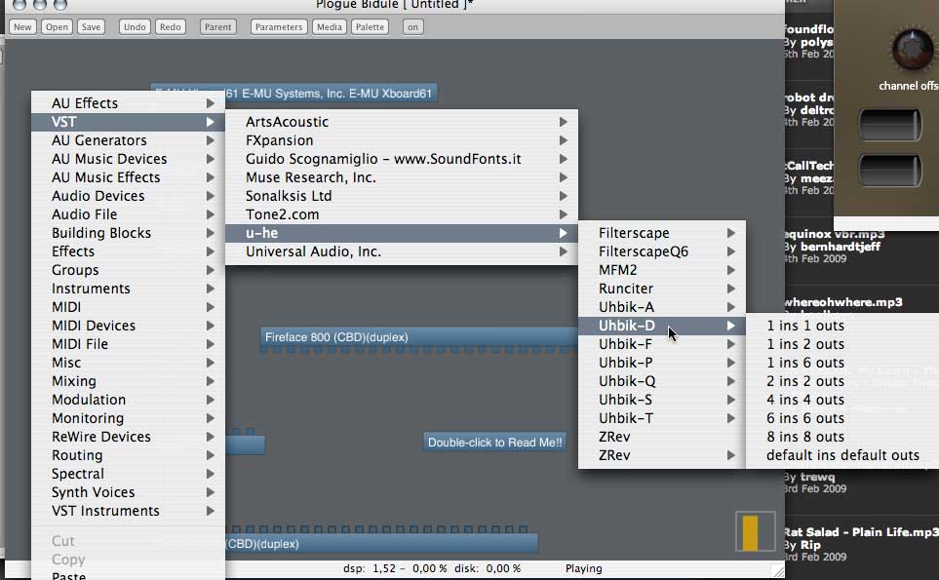Save the current Bidule layout
The width and height of the screenshot is (939, 580).
pos(91,27)
